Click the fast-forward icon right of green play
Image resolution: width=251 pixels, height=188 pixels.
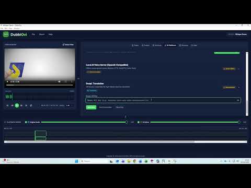pyautogui.click(x=21, y=105)
